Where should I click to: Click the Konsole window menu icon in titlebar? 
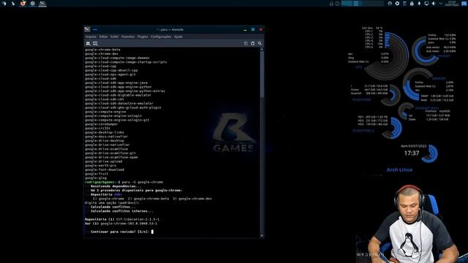87,29
